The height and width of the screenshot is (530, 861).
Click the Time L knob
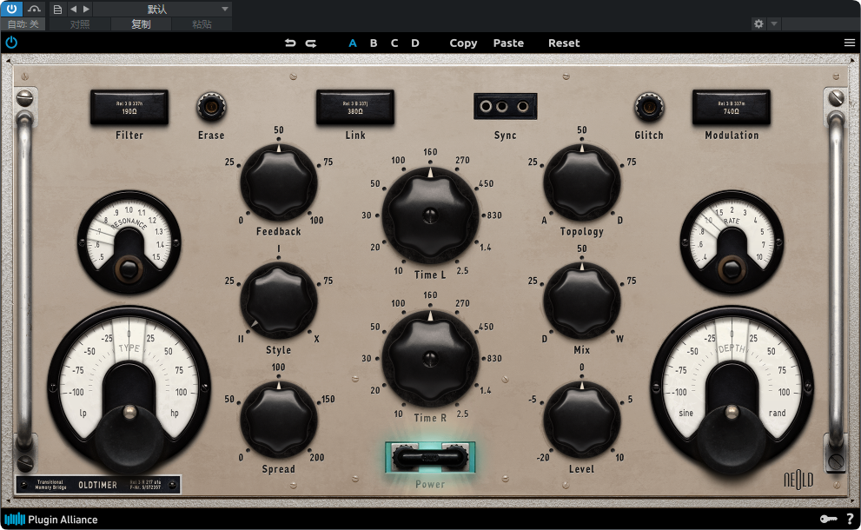[x=431, y=215]
